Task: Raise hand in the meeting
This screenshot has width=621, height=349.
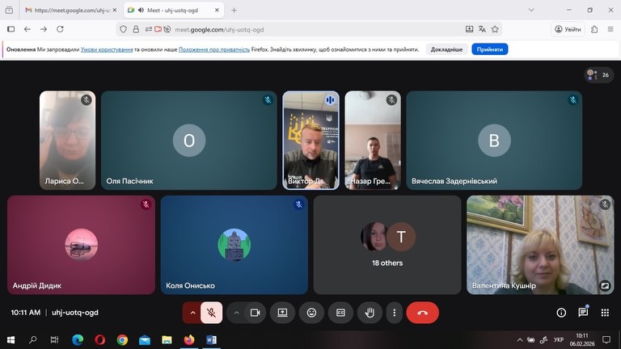Action: coord(370,313)
